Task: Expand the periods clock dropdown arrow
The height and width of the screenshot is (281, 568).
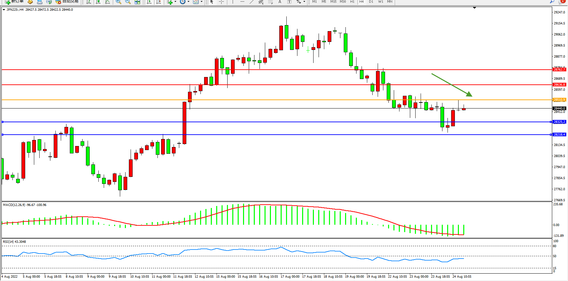Action: pos(188,2)
